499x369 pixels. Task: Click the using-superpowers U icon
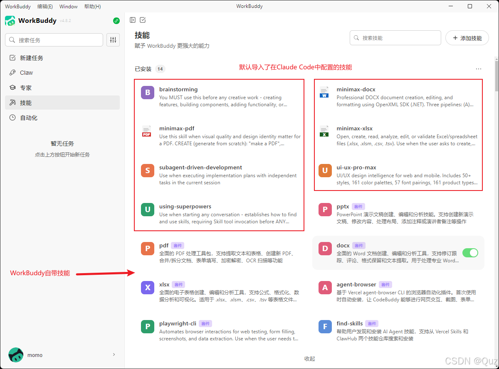coord(148,209)
